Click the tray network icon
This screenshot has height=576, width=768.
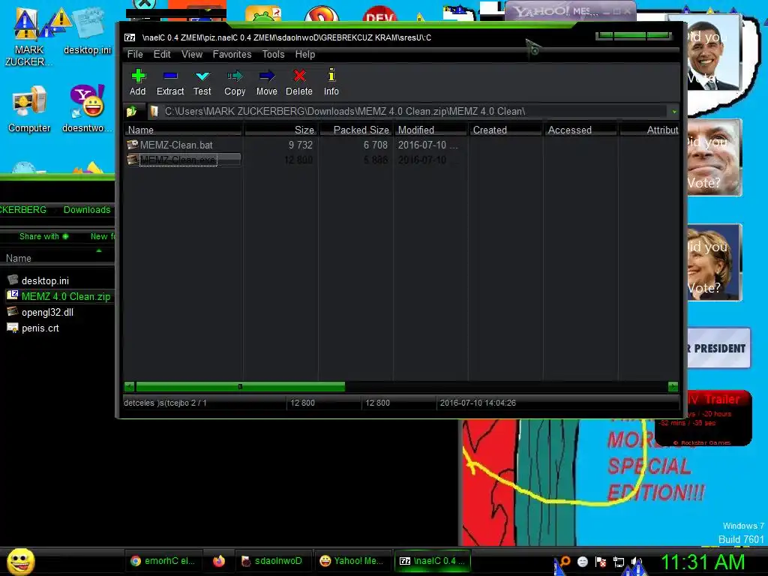[619, 562]
